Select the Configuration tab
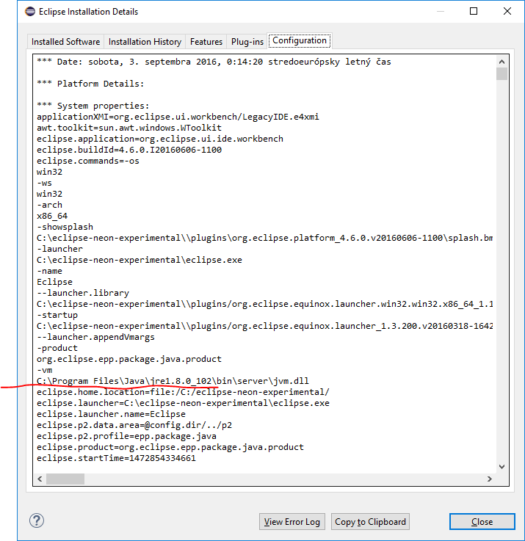Viewport: 525px width, 541px height. [300, 41]
